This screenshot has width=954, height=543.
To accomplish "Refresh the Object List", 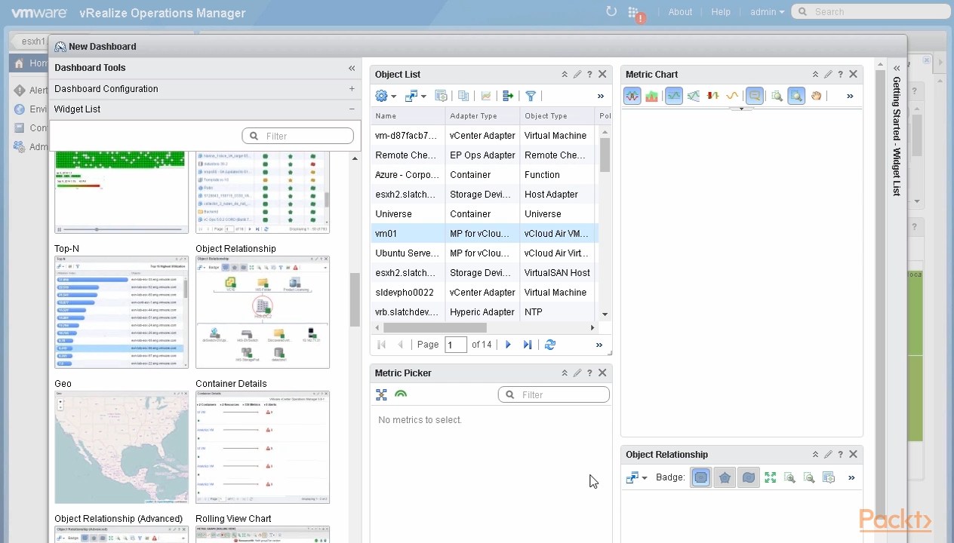I will coord(550,345).
